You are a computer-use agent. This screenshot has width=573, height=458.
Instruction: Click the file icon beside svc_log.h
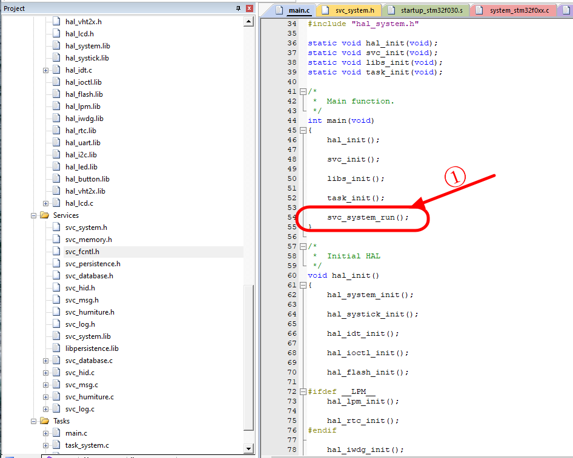pos(57,324)
